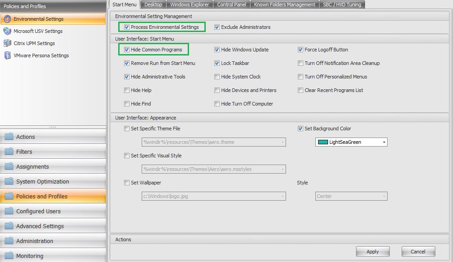Click the Microsoft USV Settings icon

point(7,31)
